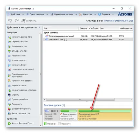This screenshot has width=140, height=133.
Task: Click the horizontal scrollbar in volume list
Action: coord(80,99)
